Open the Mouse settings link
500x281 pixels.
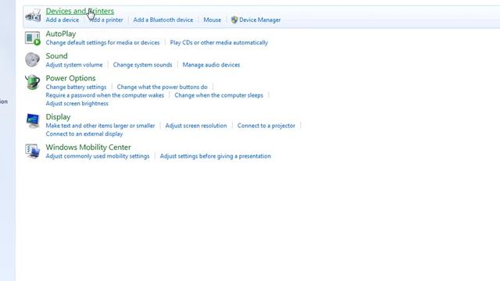pos(212,20)
